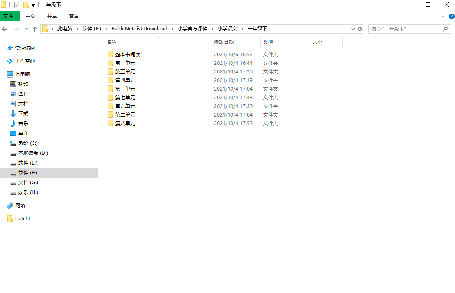Open 音乐 library in sidebar

[23, 124]
